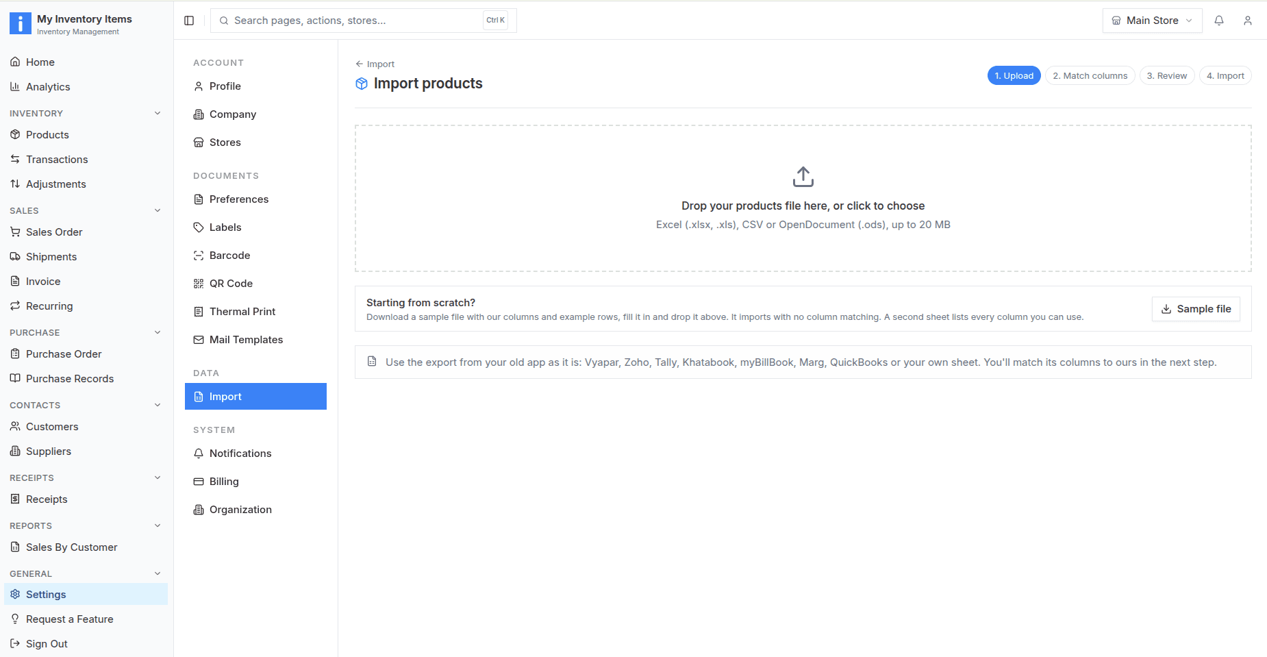
Task: Collapse the REPORTS section
Action: pyautogui.click(x=158, y=525)
